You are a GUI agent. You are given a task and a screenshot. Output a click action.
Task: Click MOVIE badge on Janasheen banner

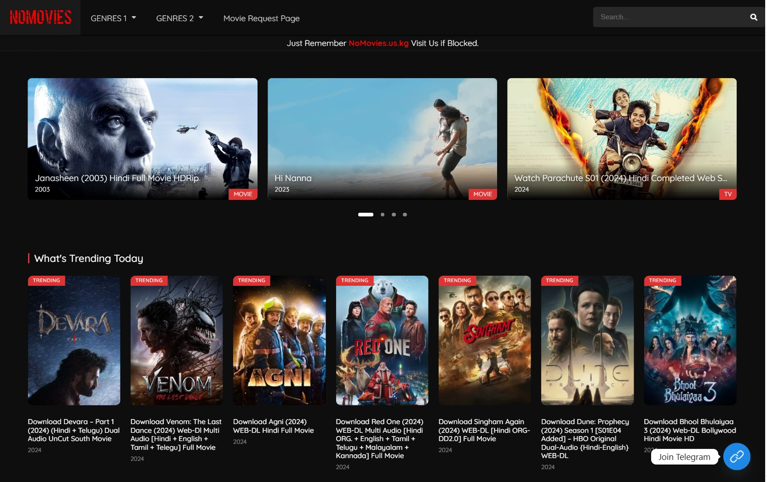[x=243, y=194]
